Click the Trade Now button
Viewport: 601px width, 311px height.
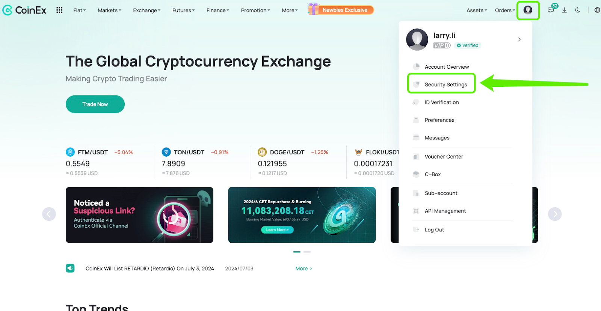[x=95, y=104]
